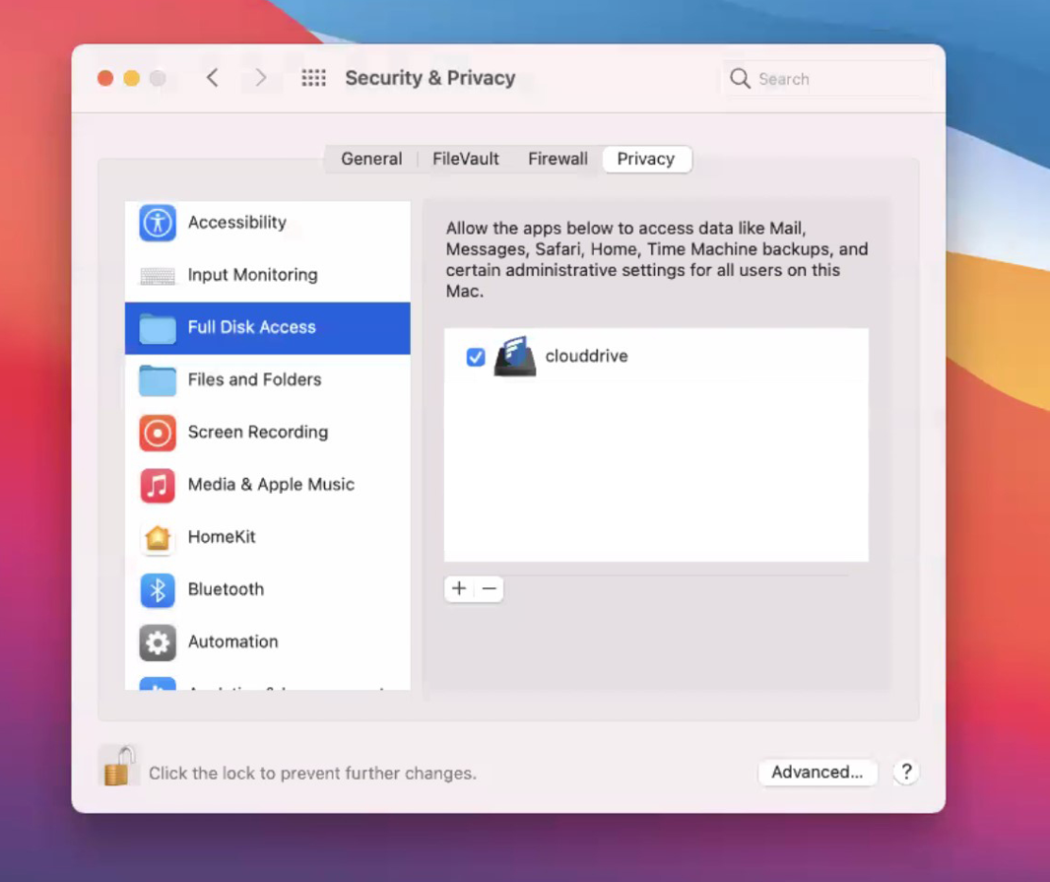This screenshot has height=882, width=1050.
Task: Click the lock to prevent changes
Action: pyautogui.click(x=118, y=767)
